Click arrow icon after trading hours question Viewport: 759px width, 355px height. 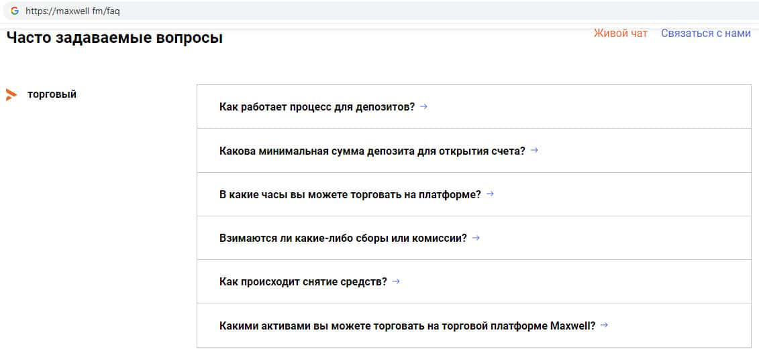pos(490,194)
